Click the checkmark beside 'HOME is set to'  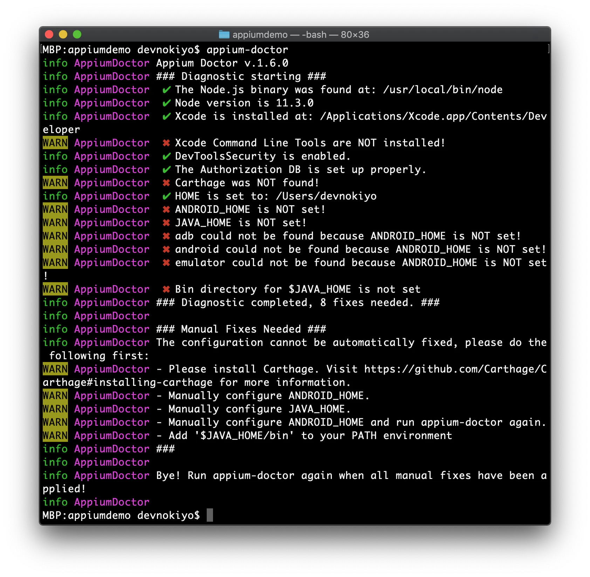point(167,196)
